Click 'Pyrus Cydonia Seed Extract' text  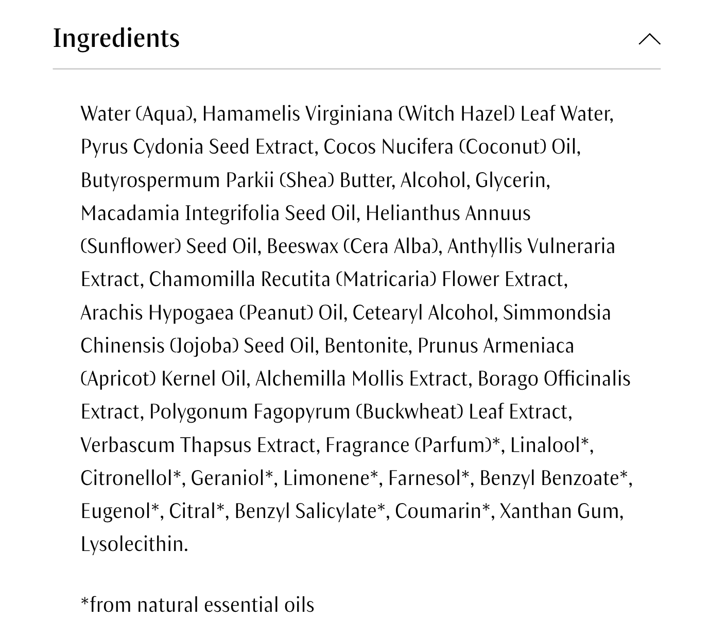point(198,147)
